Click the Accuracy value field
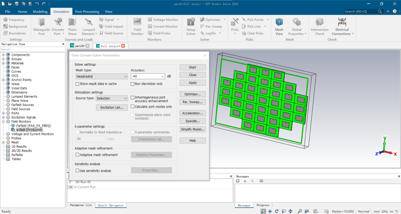The height and width of the screenshot is (214, 401). pos(145,76)
